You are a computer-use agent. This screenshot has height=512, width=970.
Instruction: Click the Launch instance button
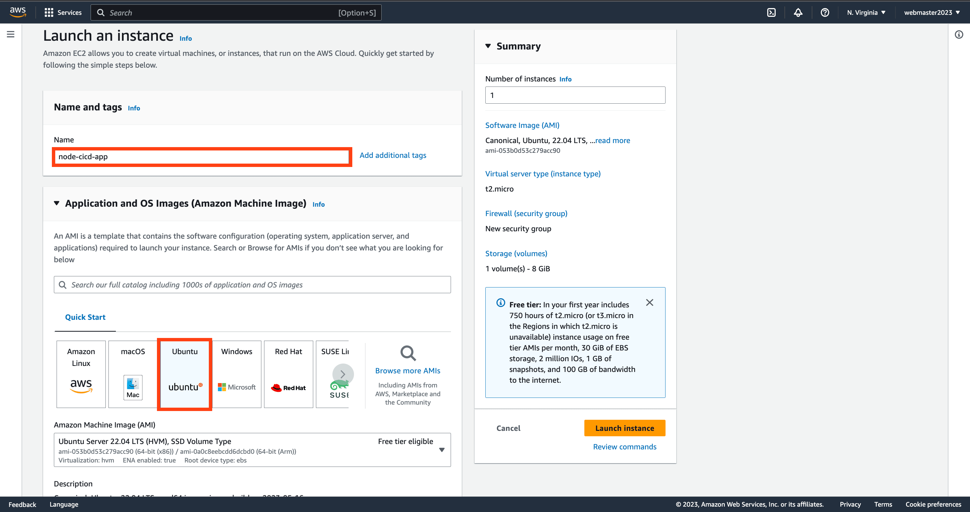[x=625, y=428]
